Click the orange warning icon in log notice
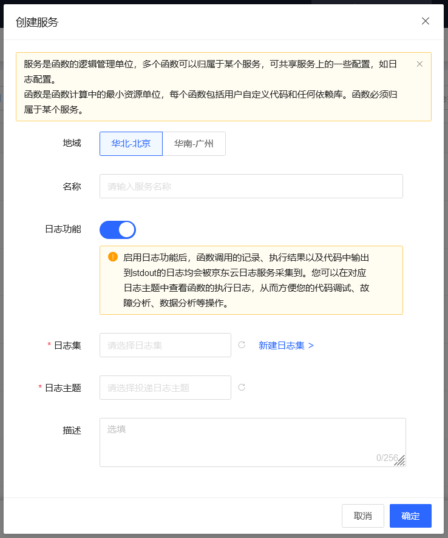This screenshot has width=448, height=538. pos(113,257)
